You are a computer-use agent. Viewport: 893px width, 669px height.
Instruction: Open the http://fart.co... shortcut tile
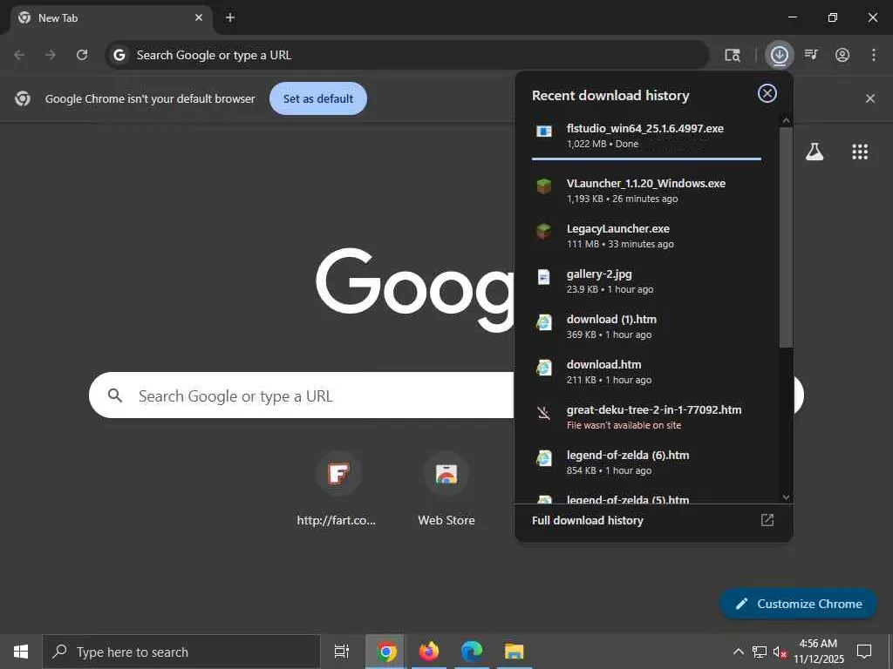(338, 490)
